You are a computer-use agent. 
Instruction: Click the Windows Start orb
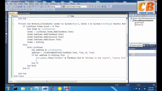point(8,89)
